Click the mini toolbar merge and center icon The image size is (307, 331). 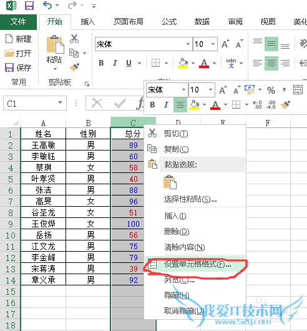pos(298,90)
